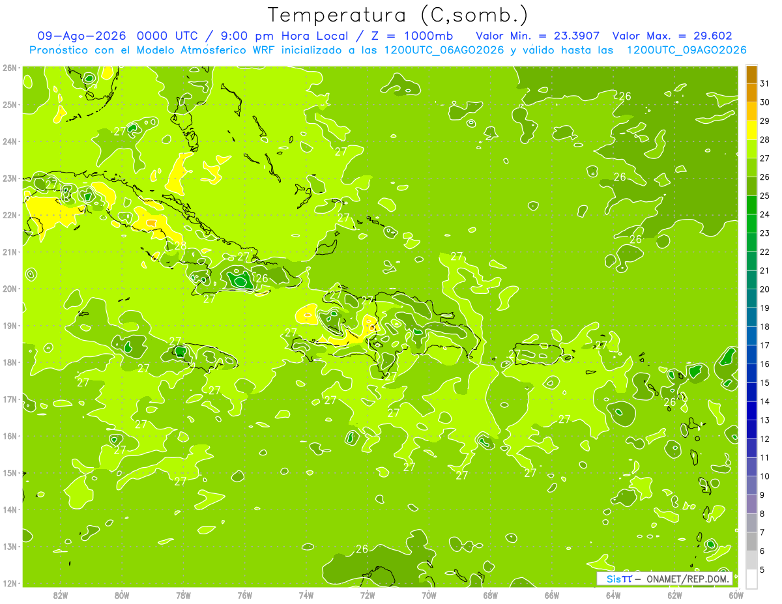Click the 60W longitude axis label
Screen dimensions: 782x604
point(736,595)
